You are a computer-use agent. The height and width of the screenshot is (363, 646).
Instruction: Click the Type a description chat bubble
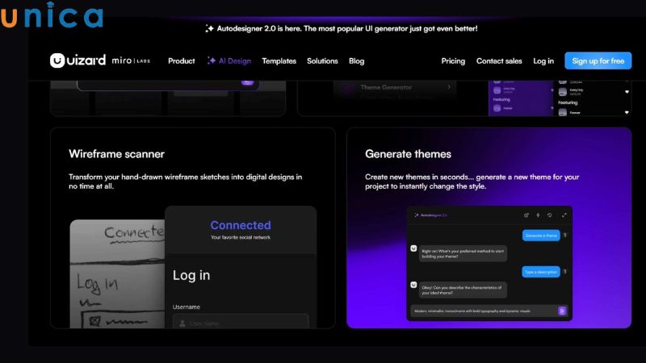coord(541,272)
